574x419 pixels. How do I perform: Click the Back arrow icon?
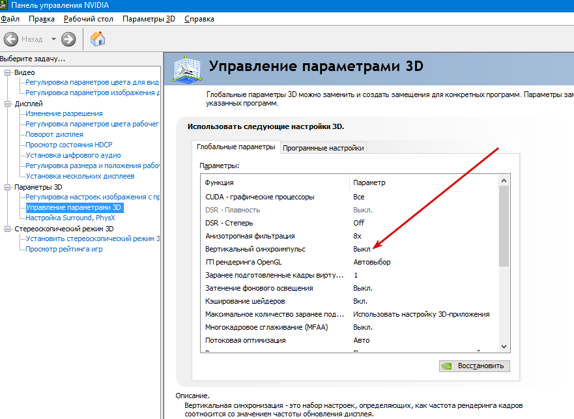[11, 39]
